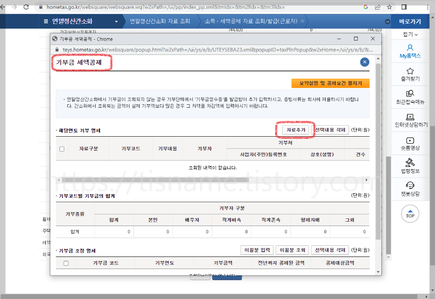Expand the chevron at the navigation bar's right

[x=388, y=21]
